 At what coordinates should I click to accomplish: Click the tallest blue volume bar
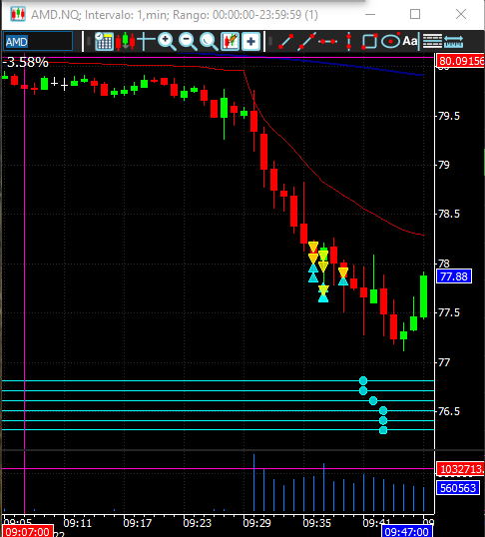point(253,482)
